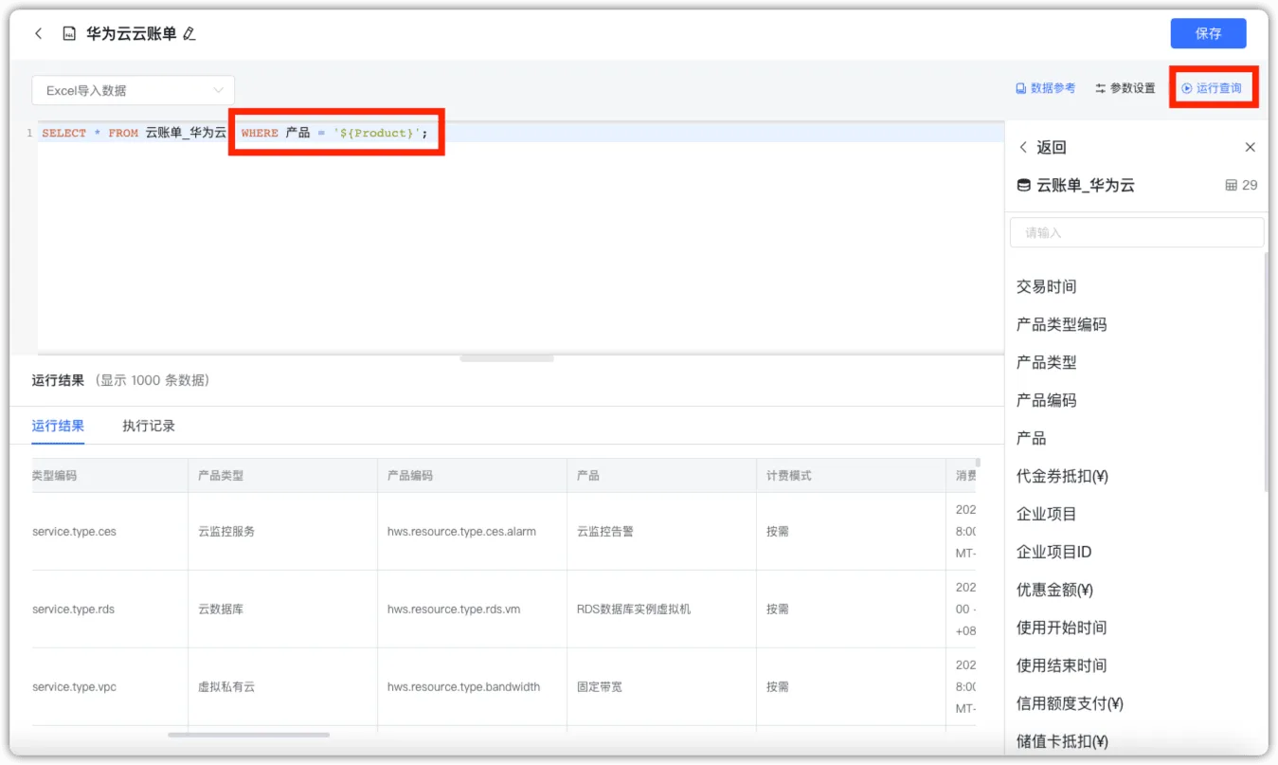Click 返回 in the side panel

coord(1052,147)
